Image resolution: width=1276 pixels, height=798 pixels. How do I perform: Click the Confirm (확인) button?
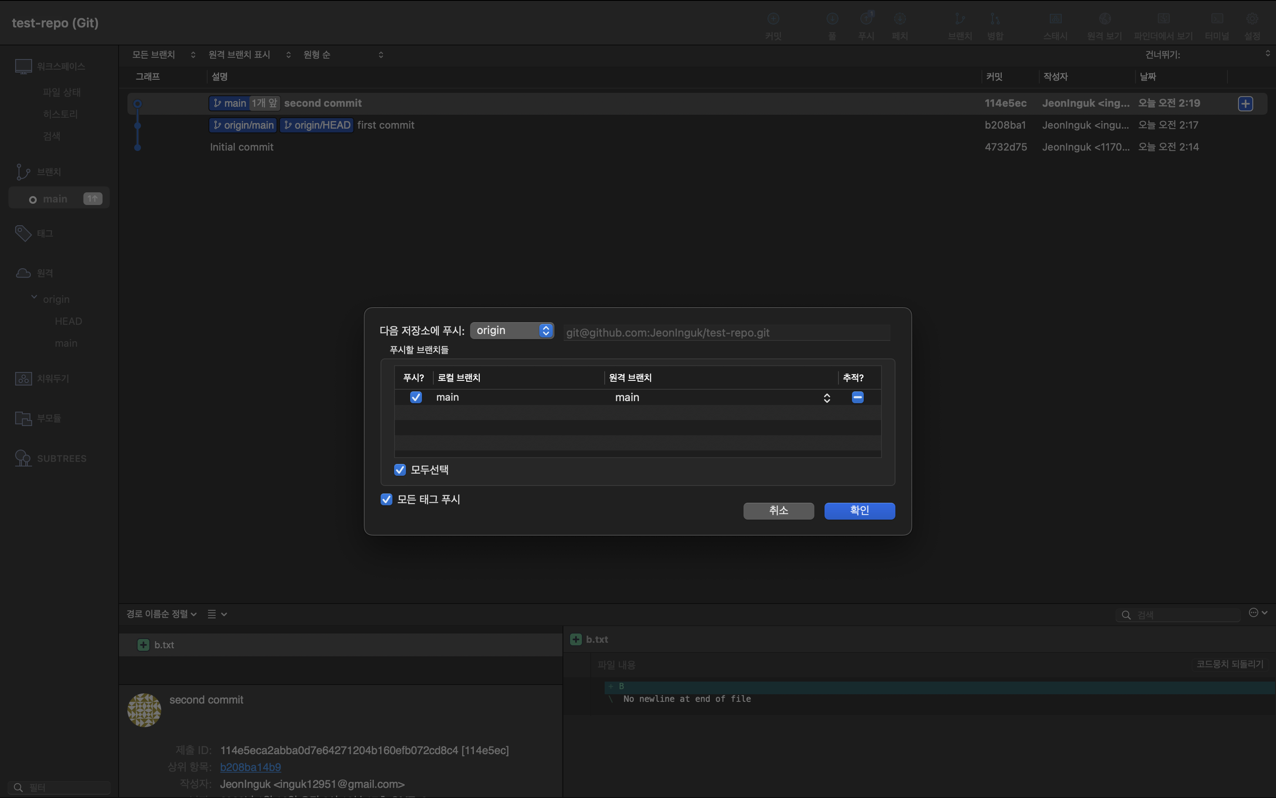click(859, 510)
